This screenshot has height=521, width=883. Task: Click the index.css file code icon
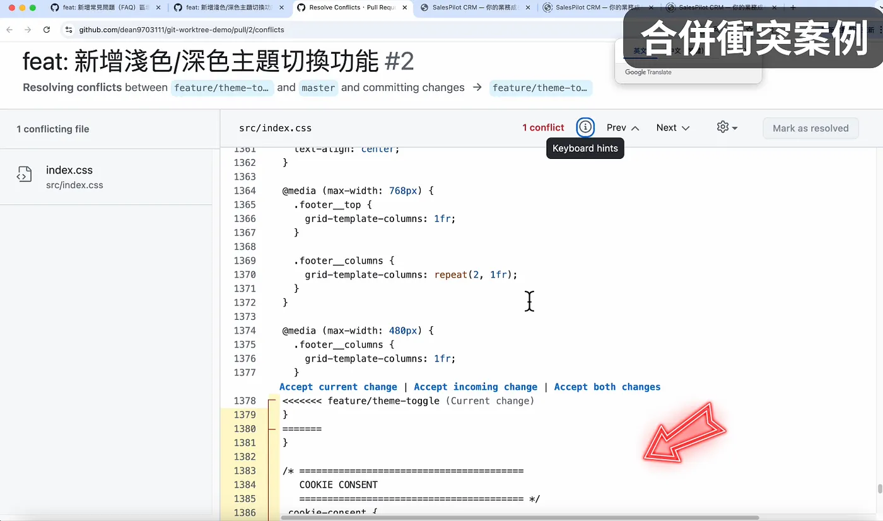(24, 175)
